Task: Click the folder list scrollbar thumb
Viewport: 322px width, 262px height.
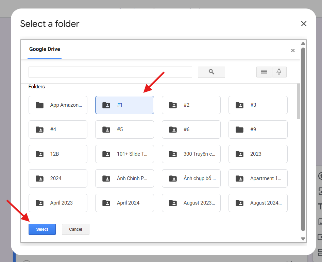Action: coord(298,101)
